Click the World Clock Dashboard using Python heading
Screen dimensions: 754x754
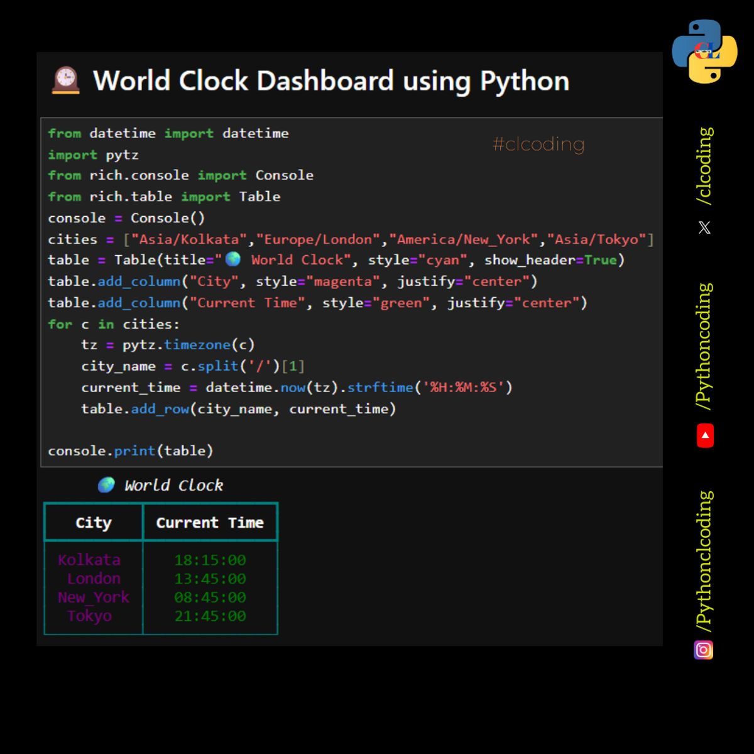coord(331,81)
